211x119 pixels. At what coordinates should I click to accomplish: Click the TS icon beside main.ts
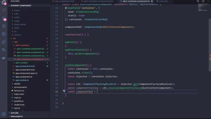pyautogui.click(x=12, y=98)
